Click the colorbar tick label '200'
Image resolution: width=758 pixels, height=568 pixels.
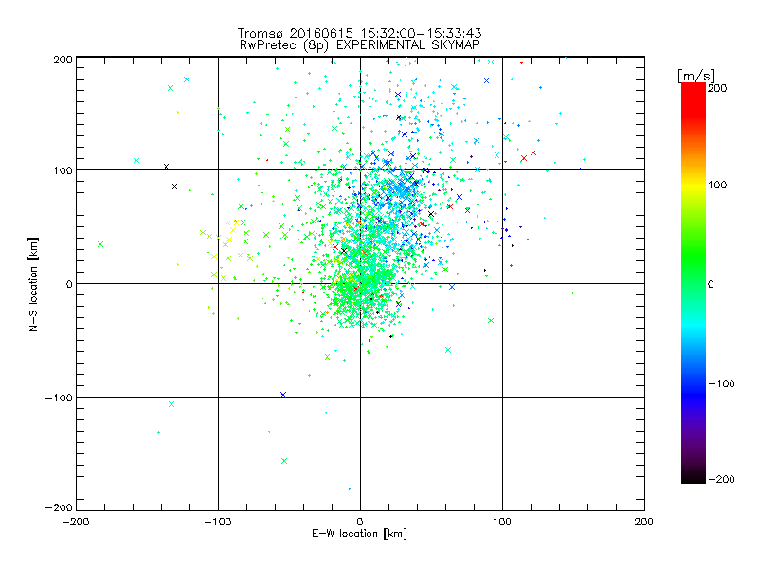[x=717, y=88]
